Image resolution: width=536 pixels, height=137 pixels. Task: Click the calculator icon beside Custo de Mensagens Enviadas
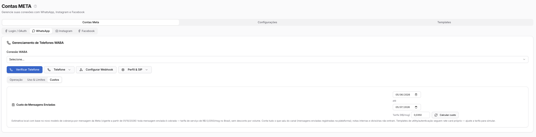click(13, 105)
